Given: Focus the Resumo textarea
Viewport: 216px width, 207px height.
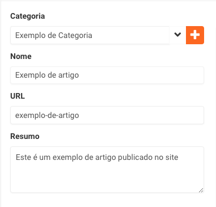Looking at the screenshot, I should (107, 170).
